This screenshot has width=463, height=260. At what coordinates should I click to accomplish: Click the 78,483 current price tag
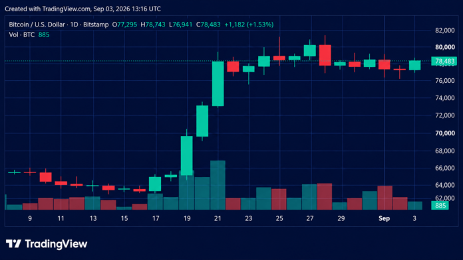coord(444,61)
